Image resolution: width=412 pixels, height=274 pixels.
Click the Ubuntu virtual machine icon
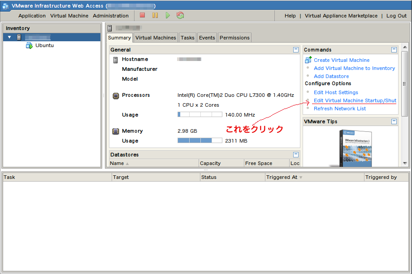coord(29,45)
